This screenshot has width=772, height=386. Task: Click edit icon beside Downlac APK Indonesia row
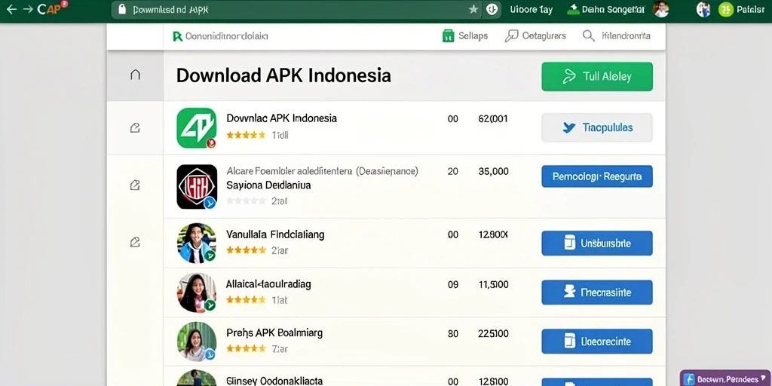tap(134, 128)
